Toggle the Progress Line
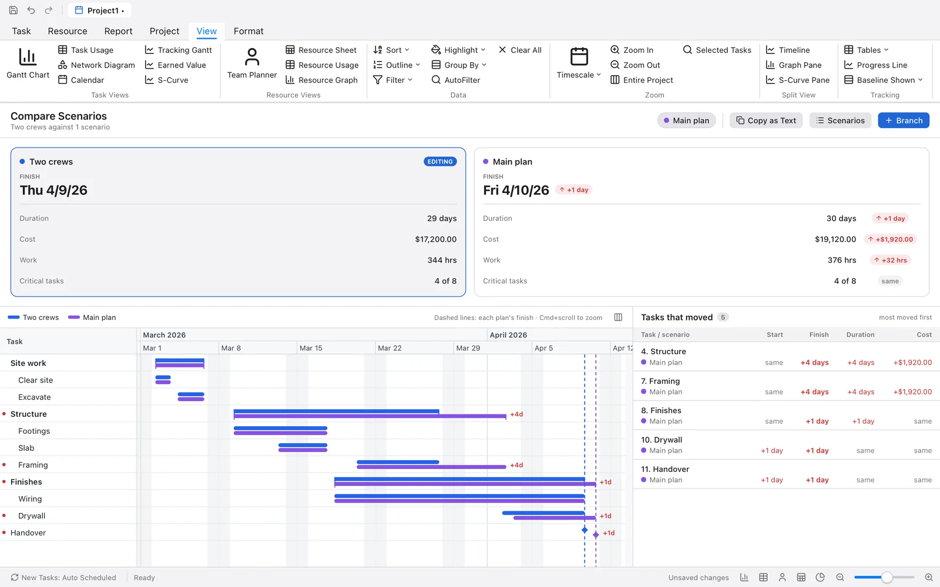940x587 pixels. tap(875, 65)
